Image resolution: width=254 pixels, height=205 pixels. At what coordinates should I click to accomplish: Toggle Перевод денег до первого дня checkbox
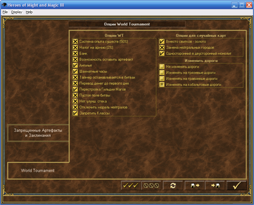pyautogui.click(x=75, y=83)
